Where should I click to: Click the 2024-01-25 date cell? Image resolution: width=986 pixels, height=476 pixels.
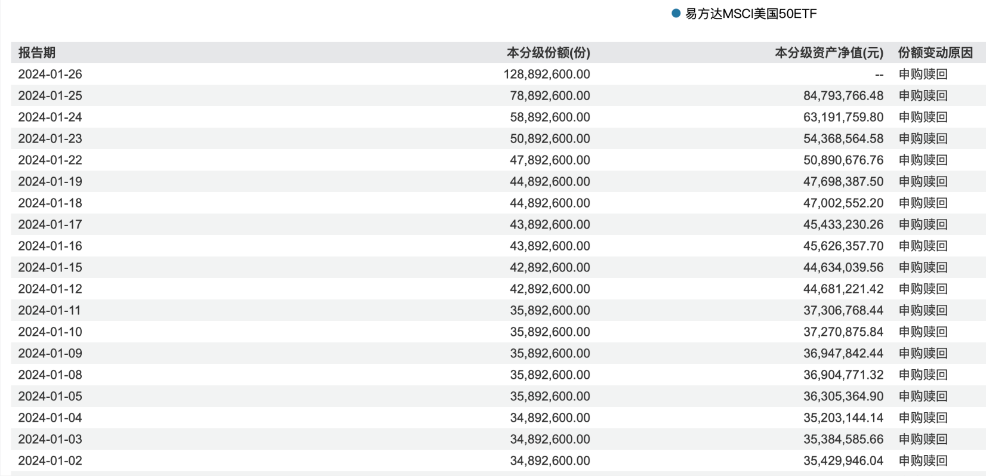point(50,95)
